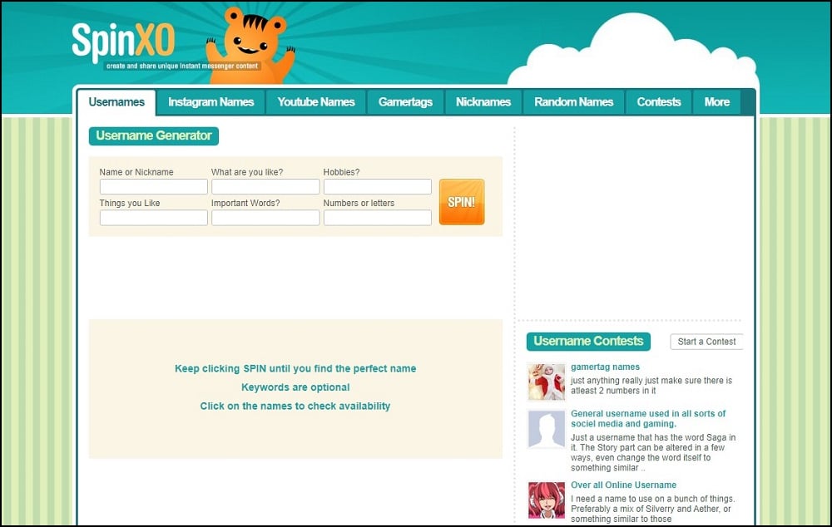Viewport: 832px width, 527px height.
Task: Click the 'create and share unique' tagline
Action: pos(182,66)
